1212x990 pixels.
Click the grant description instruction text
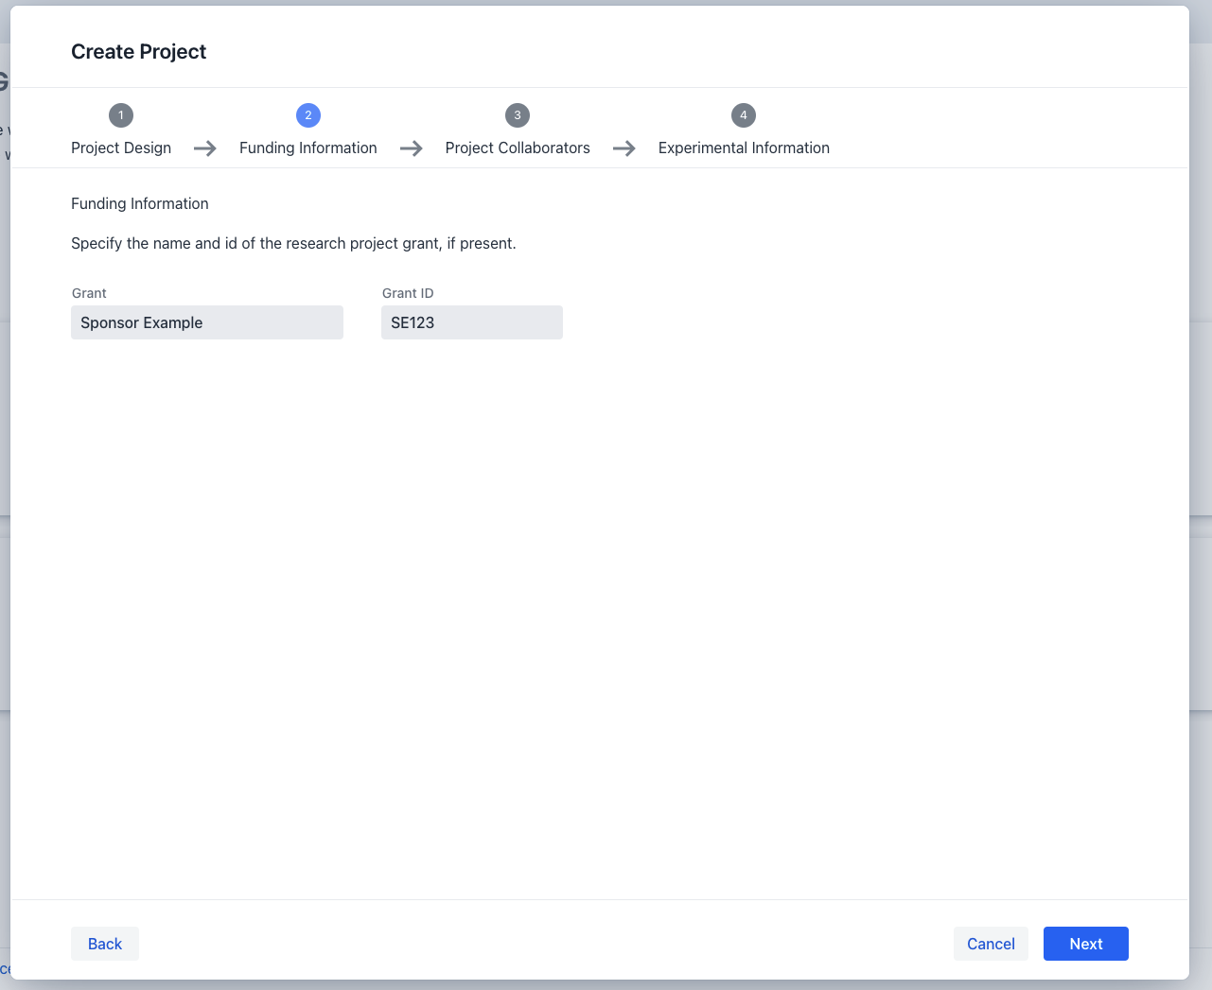[x=293, y=243]
